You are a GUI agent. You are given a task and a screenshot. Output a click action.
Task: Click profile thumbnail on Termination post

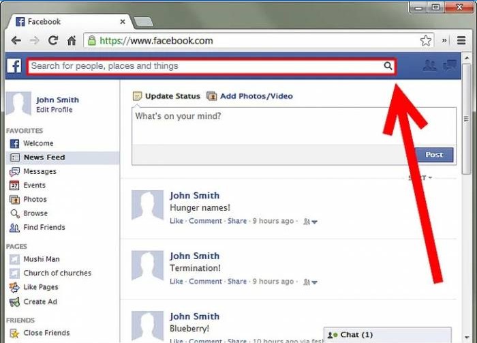click(148, 266)
